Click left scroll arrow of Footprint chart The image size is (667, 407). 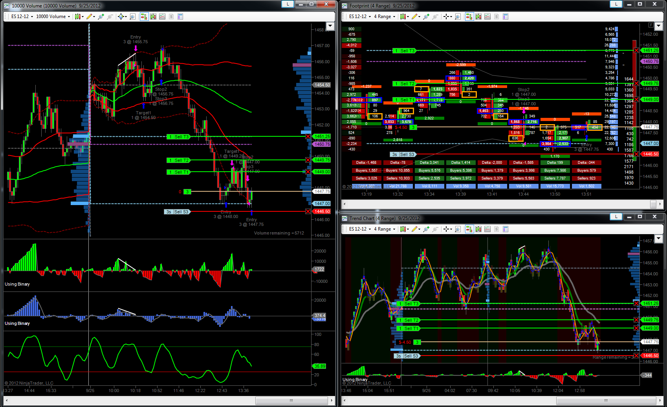click(x=345, y=204)
